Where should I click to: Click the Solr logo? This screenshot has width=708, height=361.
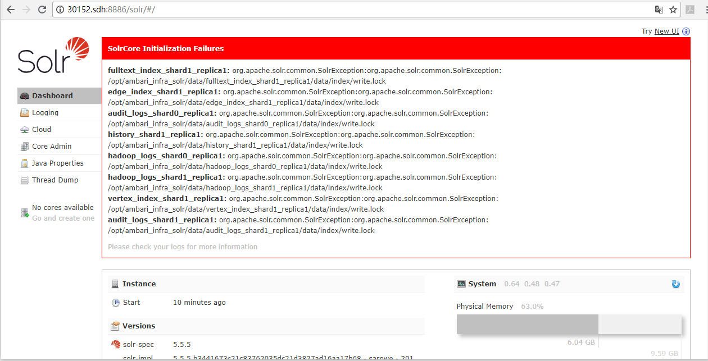click(x=53, y=56)
